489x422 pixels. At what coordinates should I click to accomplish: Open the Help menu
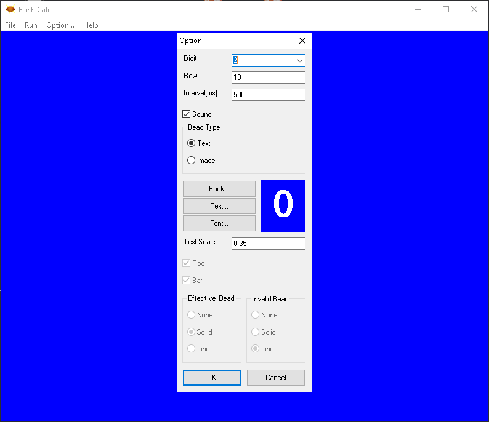(x=91, y=25)
